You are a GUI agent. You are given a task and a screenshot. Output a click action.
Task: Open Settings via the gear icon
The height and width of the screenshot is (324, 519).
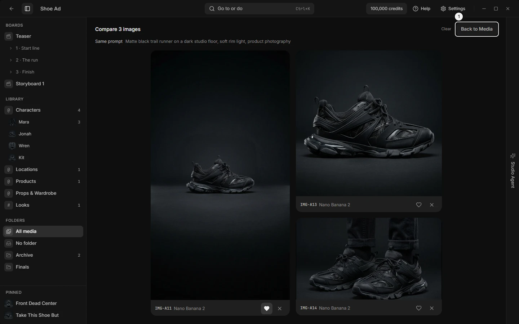(443, 9)
